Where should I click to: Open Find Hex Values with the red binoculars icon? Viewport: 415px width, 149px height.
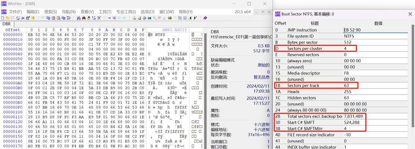coord(84,18)
